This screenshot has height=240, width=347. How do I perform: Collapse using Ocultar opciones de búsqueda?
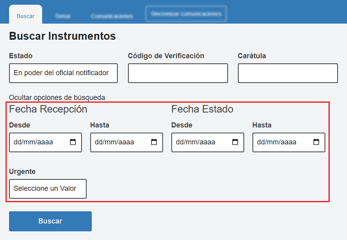click(57, 97)
